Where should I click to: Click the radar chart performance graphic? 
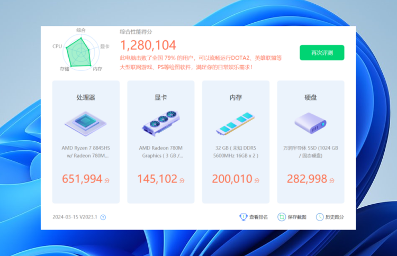[81, 52]
